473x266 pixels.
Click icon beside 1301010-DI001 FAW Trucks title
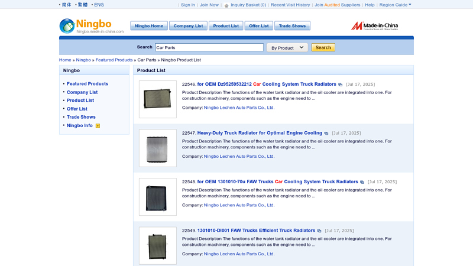coord(319,231)
